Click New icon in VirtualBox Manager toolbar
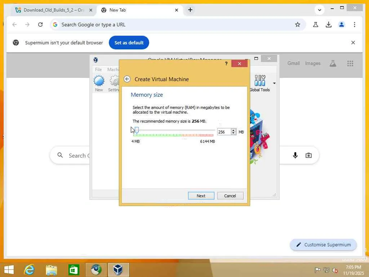The image size is (369, 277). 99,83
